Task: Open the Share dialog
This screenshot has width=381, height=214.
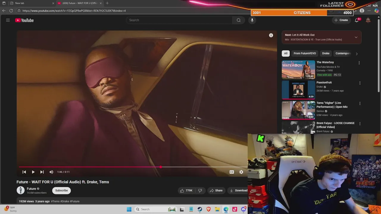Action: coord(216,191)
